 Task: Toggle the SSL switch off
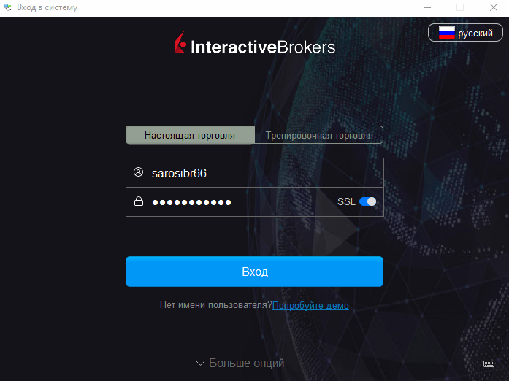point(367,201)
